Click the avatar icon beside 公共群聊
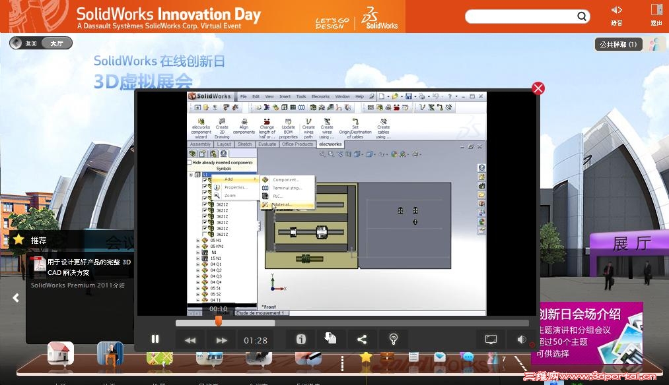Viewport: 669px width, 385px height. coord(654,44)
